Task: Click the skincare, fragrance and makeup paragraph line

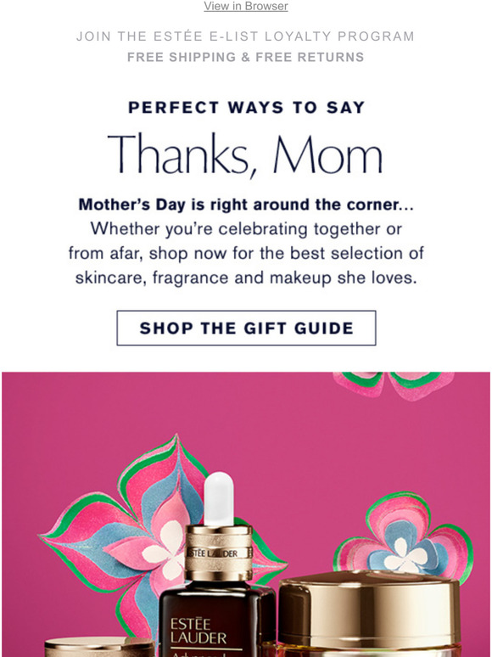Action: coord(246,278)
